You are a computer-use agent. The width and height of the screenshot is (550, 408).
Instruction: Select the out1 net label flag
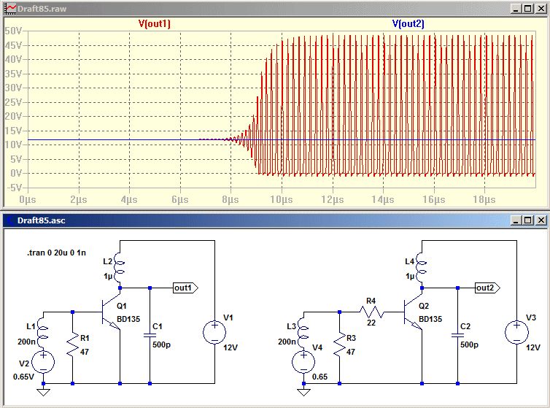click(184, 288)
